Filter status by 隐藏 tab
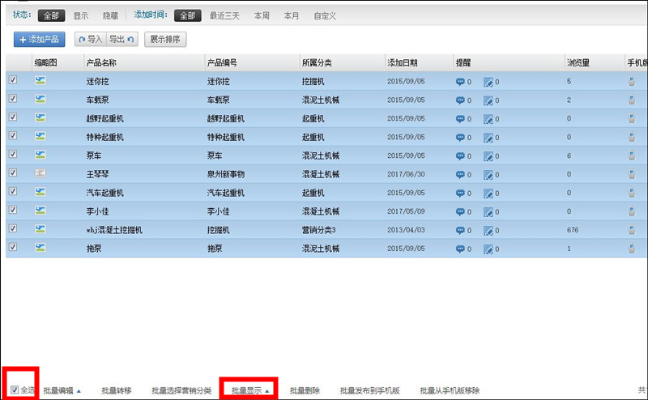 click(x=109, y=15)
